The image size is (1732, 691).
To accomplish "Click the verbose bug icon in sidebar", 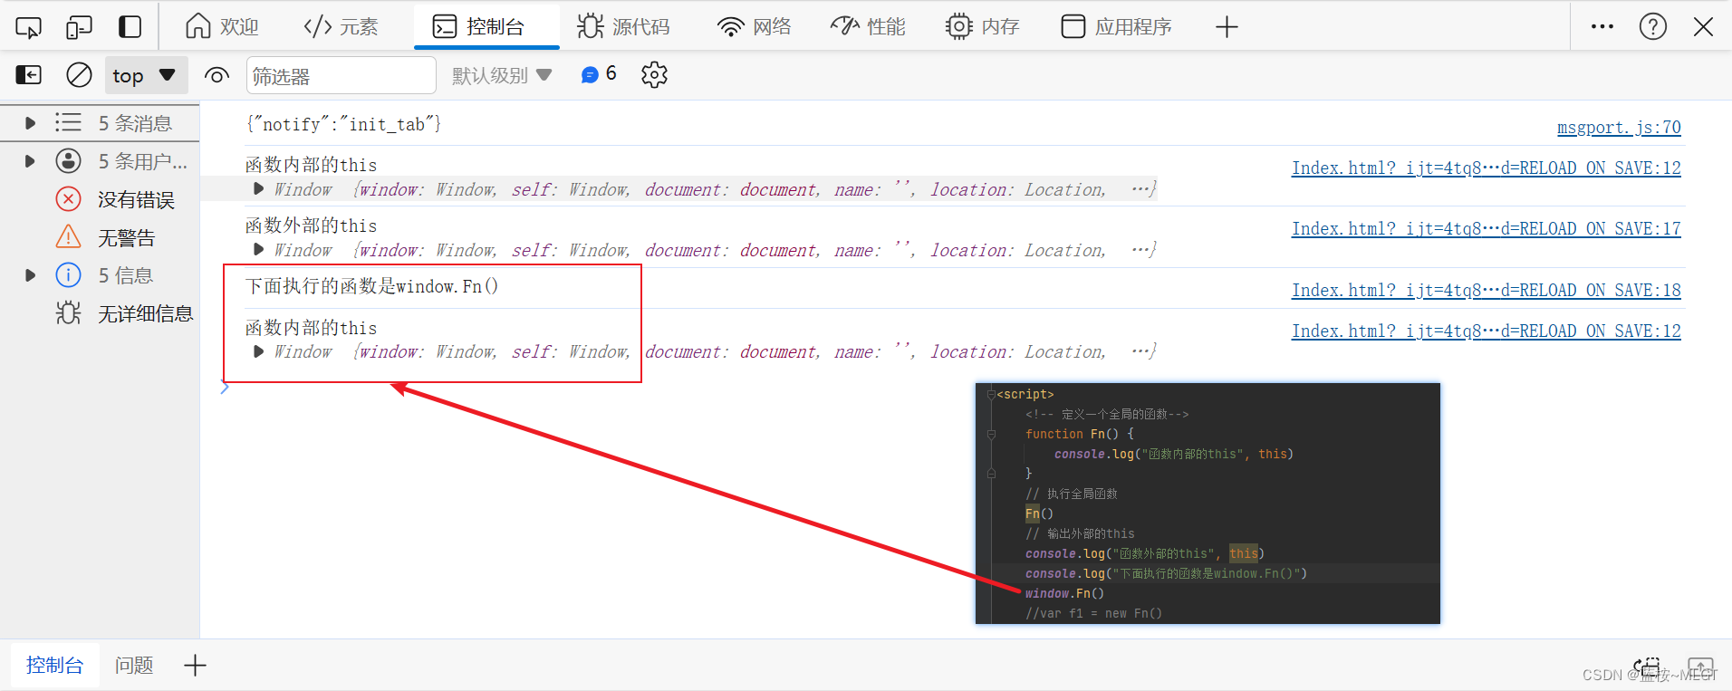I will point(68,313).
